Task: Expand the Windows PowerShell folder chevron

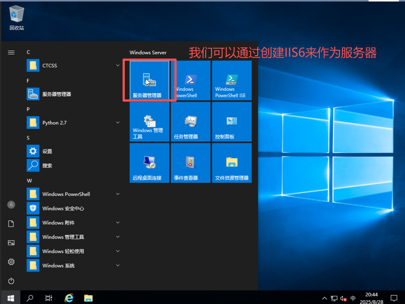Action: tap(118, 194)
